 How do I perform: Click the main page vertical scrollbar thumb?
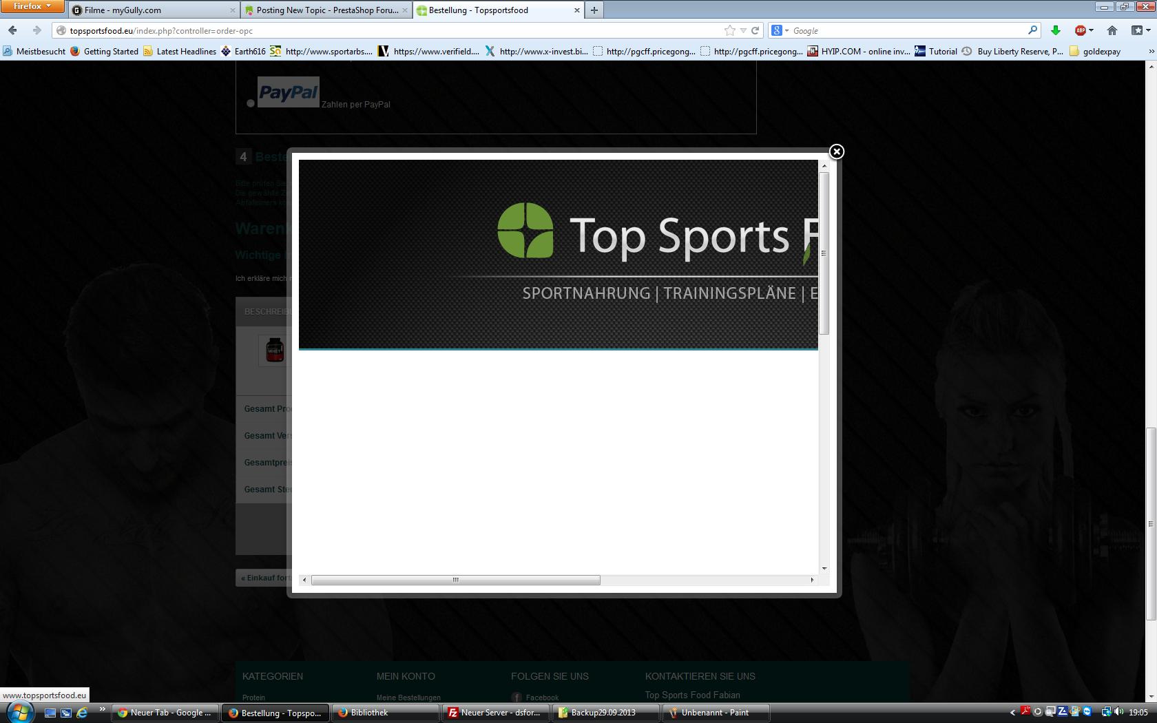[x=1151, y=524]
